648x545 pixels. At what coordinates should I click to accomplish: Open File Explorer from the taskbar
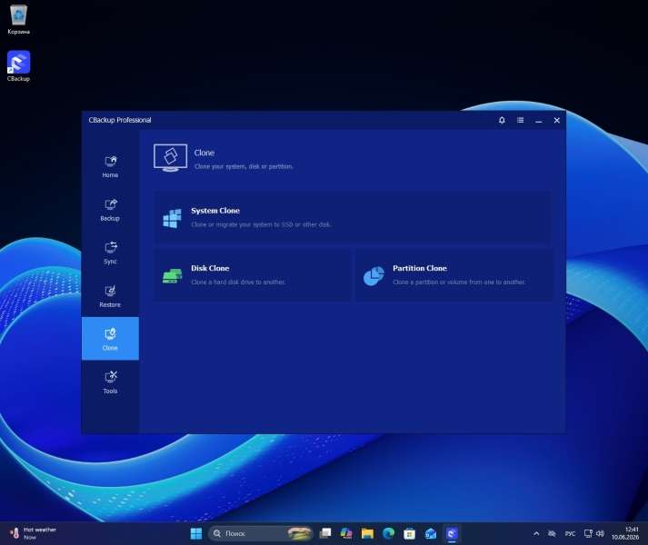(367, 533)
